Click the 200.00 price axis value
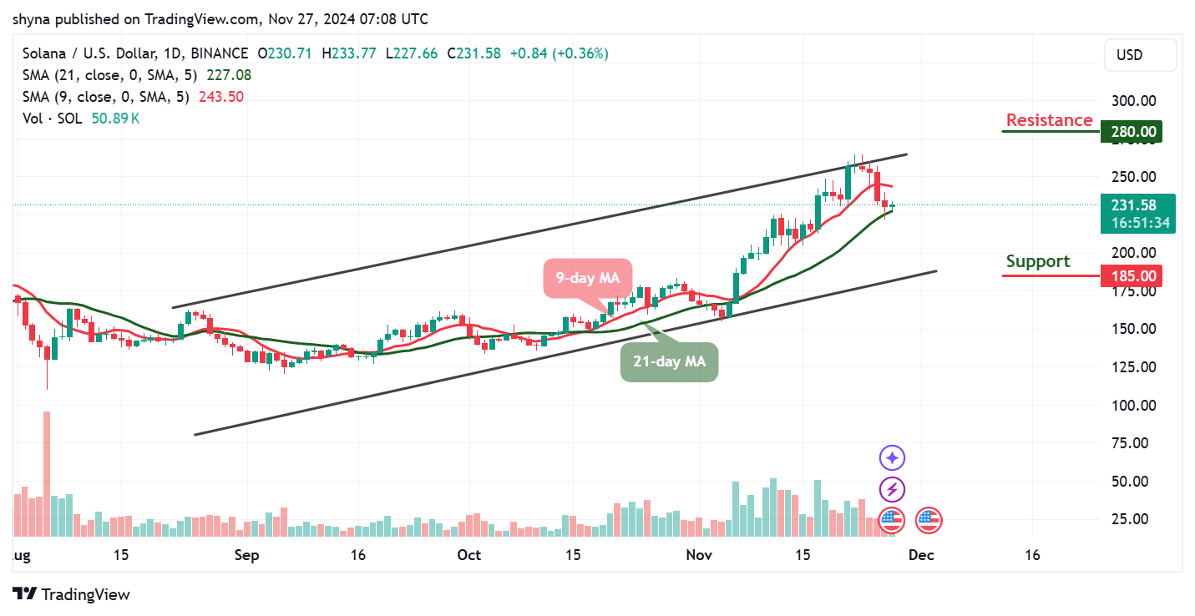Viewport: 1195px width, 616px height. pos(1134,253)
